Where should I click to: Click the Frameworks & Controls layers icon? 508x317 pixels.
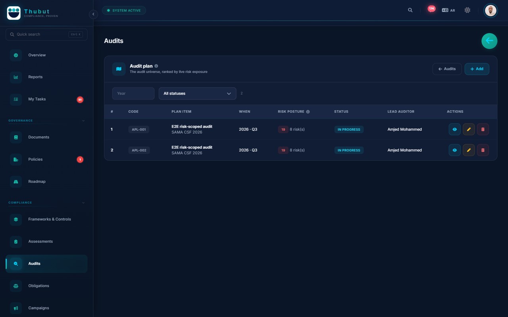point(16,219)
